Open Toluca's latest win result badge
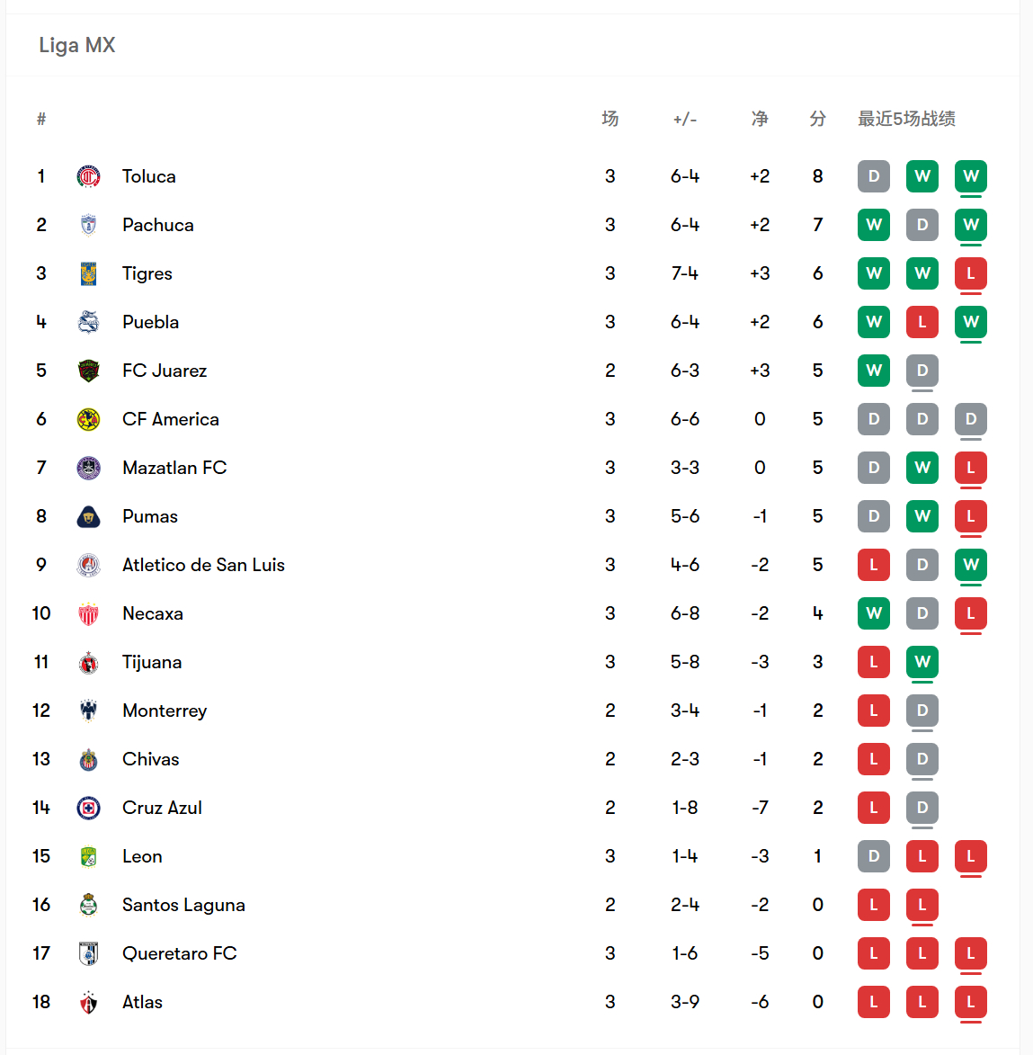Screen dimensions: 1033x1055 (970, 176)
